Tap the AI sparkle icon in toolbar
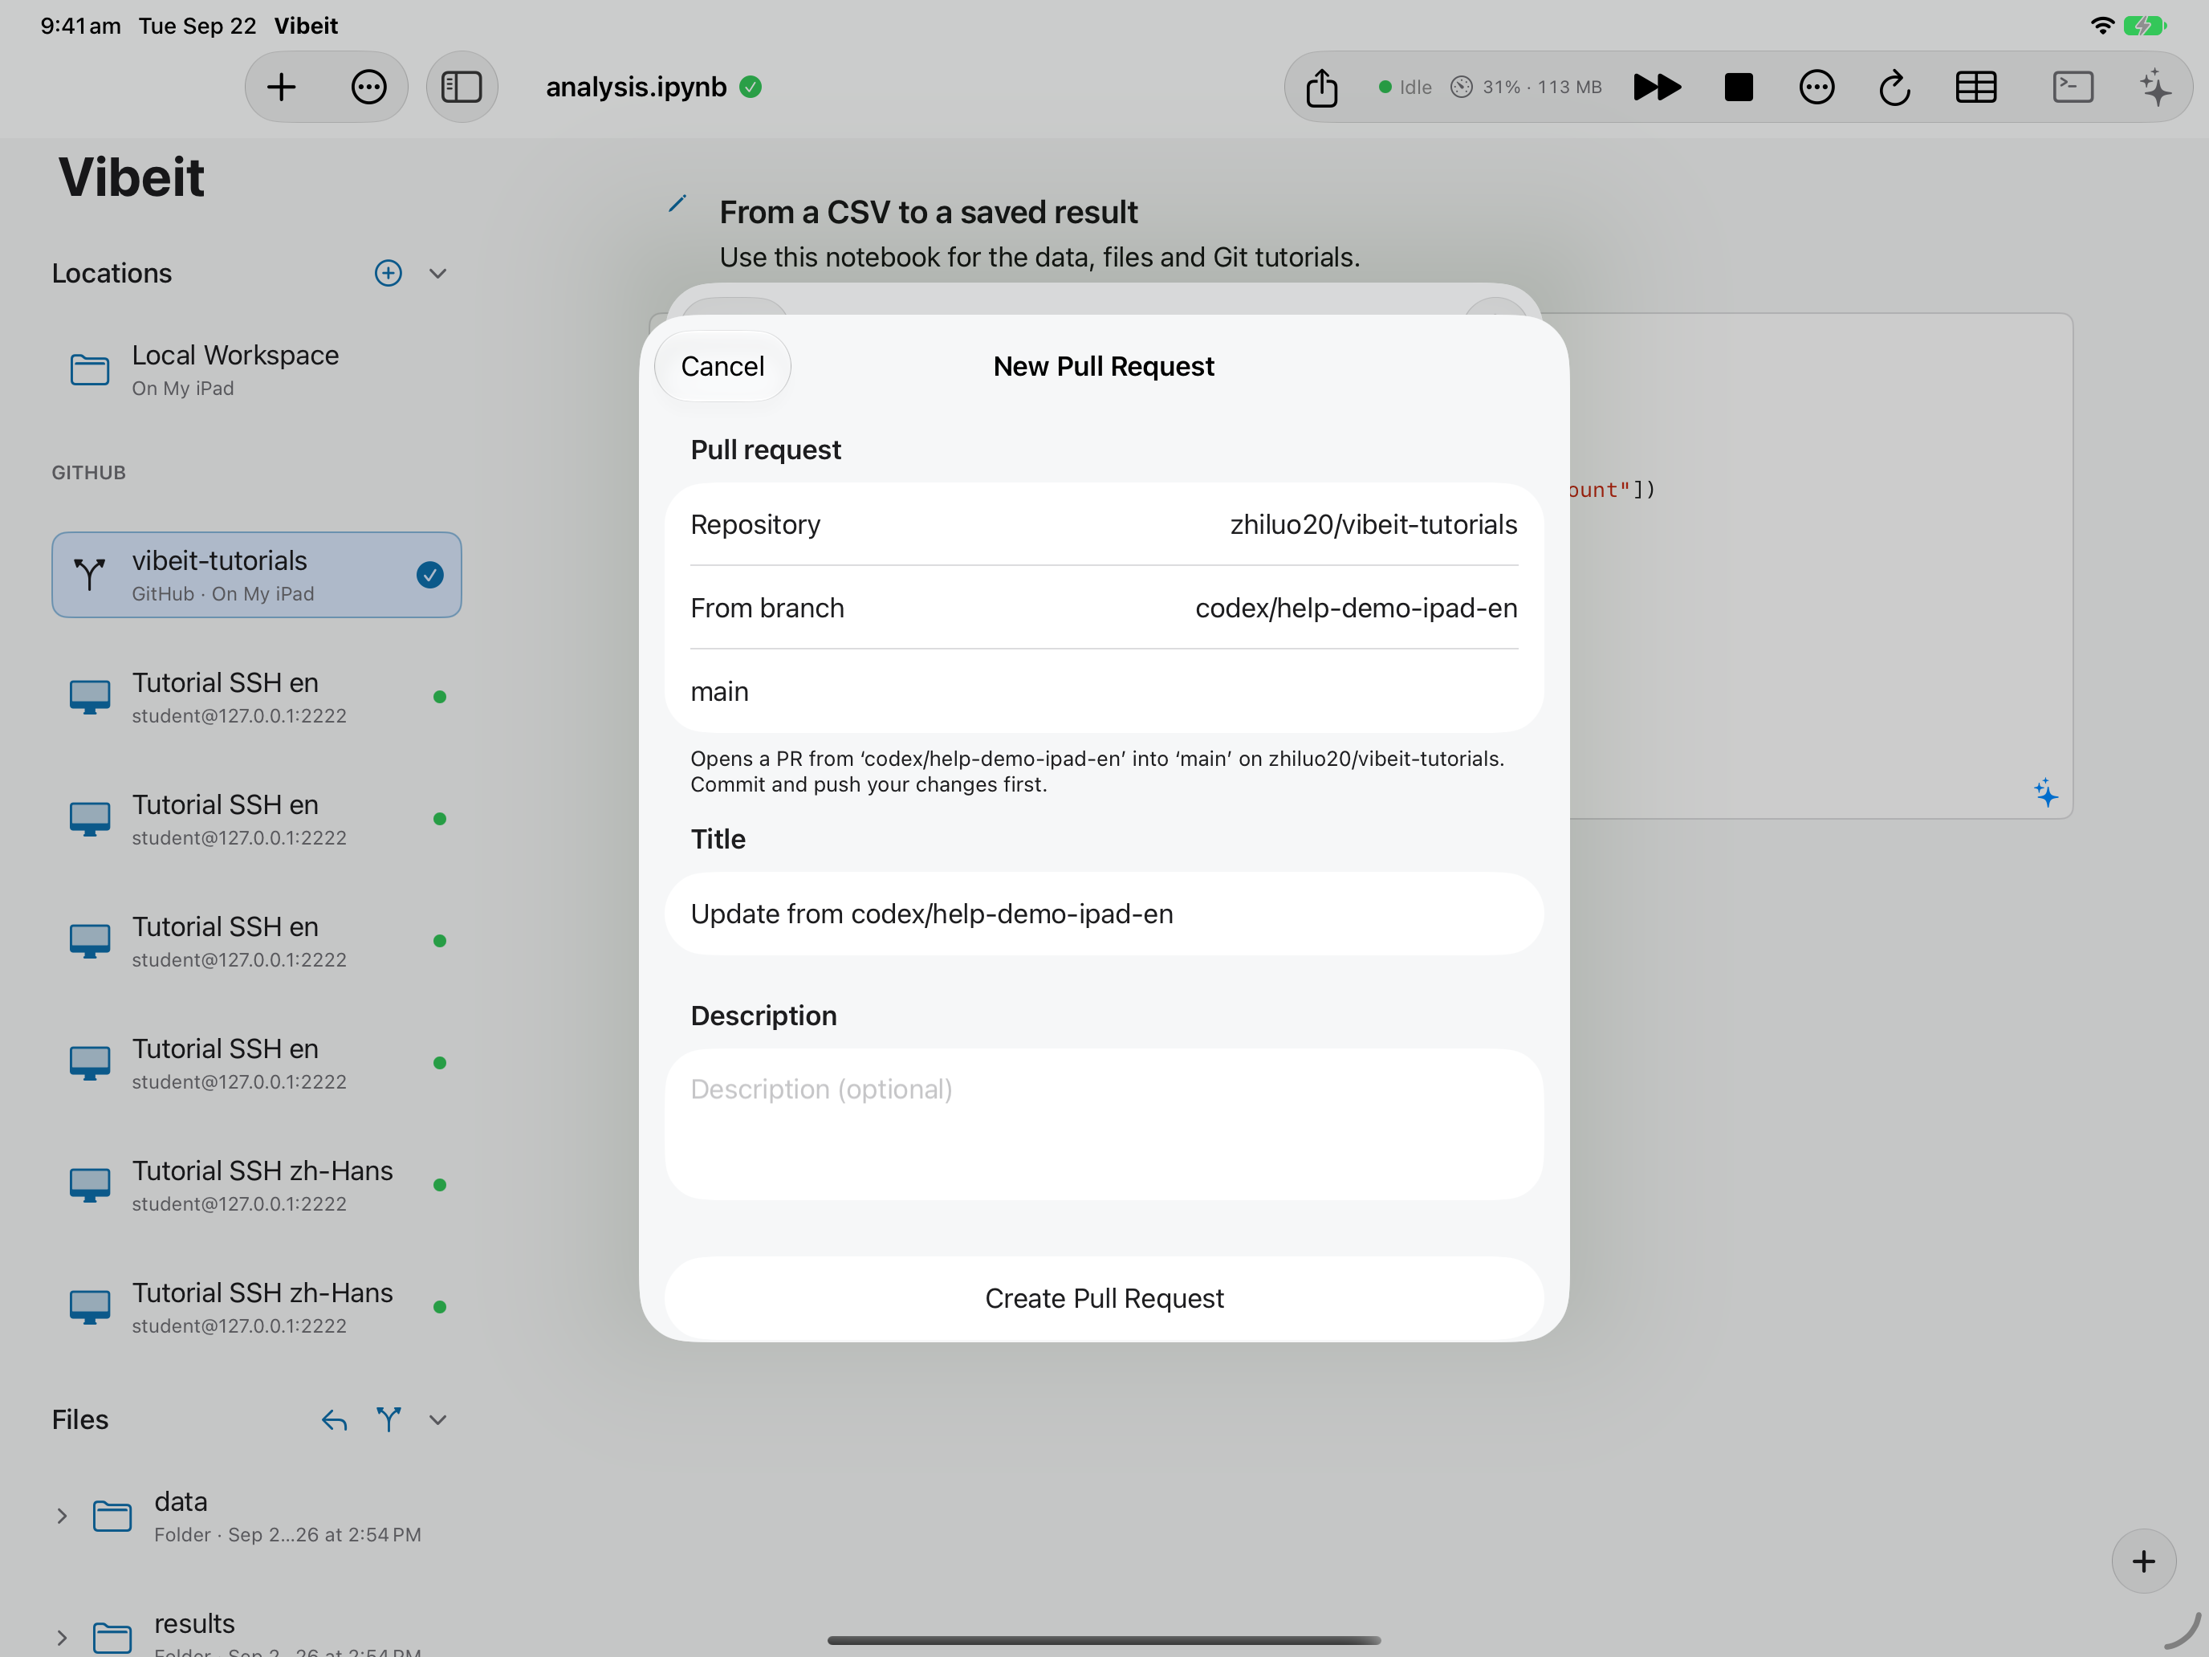 pyautogui.click(x=2155, y=87)
